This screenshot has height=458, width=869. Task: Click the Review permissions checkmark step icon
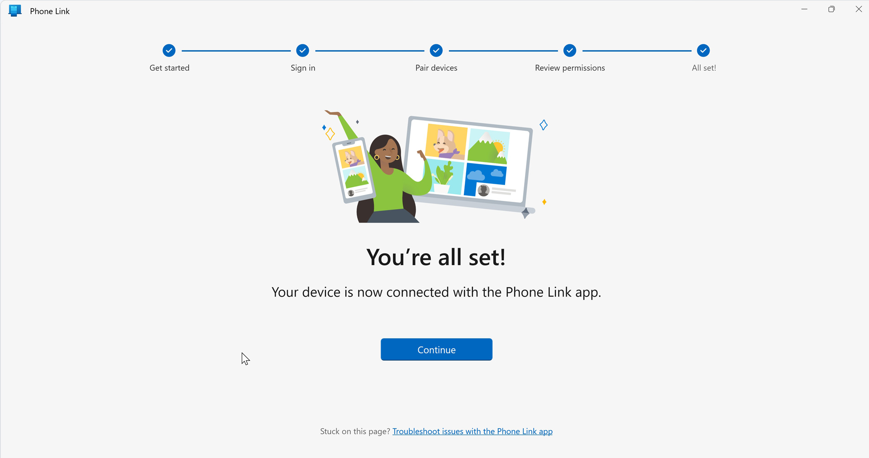[570, 51]
